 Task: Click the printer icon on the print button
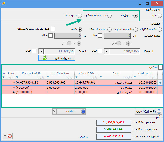159,111
